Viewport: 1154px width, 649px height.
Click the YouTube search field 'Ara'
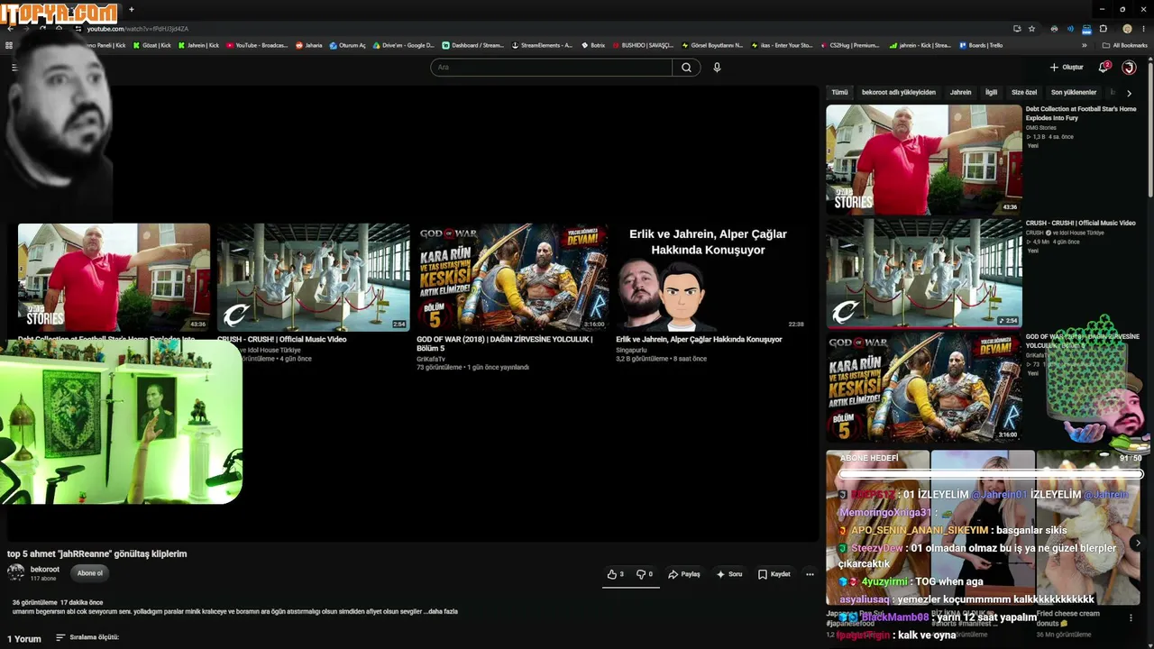pyautogui.click(x=551, y=68)
